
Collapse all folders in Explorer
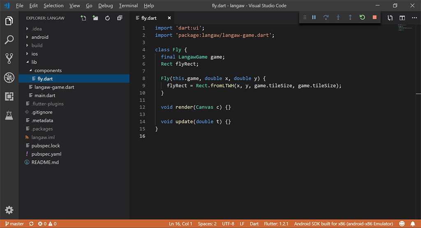click(120, 18)
